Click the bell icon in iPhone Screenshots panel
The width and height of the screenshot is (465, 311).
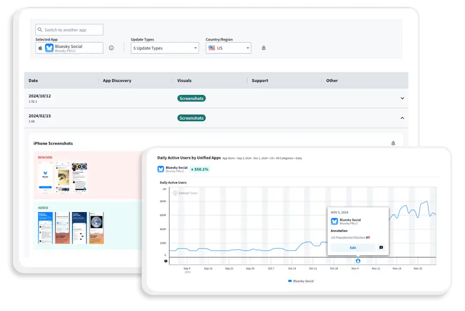(393, 143)
